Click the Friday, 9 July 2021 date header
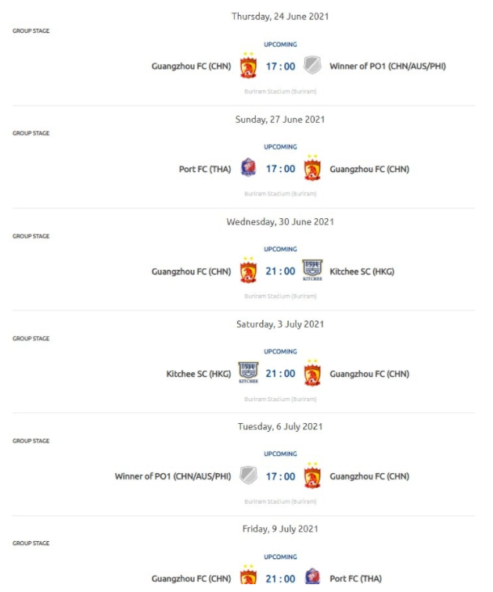The width and height of the screenshot is (493, 592). (280, 529)
